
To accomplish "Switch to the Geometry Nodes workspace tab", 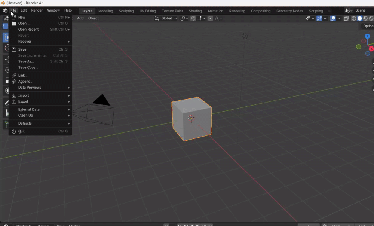I will (x=289, y=11).
